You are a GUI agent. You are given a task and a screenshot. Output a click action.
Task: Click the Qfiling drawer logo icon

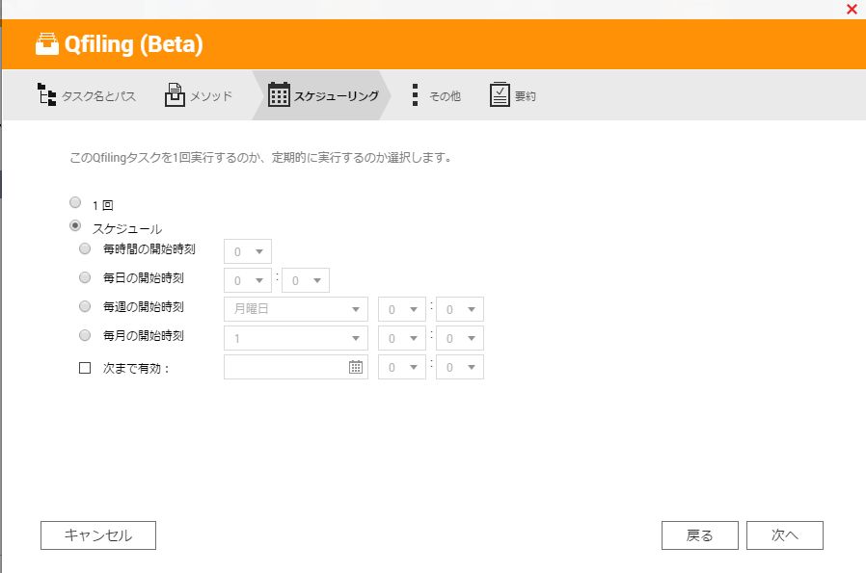tap(47, 44)
